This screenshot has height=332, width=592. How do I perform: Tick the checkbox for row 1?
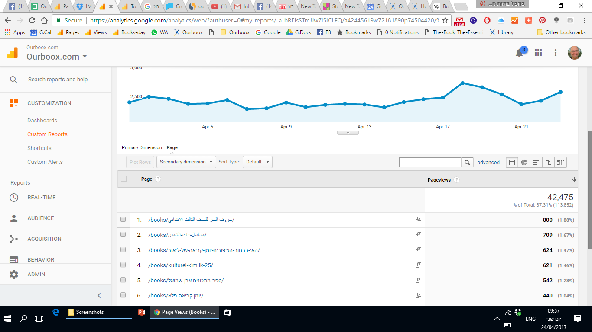tap(123, 220)
